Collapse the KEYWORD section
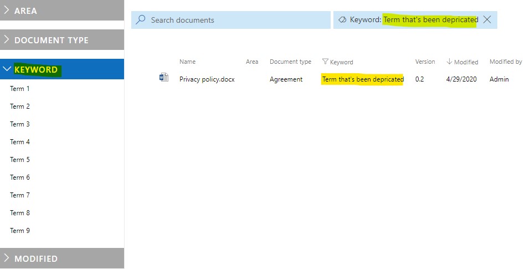 point(62,69)
